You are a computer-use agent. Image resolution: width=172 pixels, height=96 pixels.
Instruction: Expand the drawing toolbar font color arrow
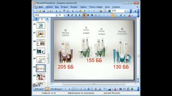[x=118, y=89]
